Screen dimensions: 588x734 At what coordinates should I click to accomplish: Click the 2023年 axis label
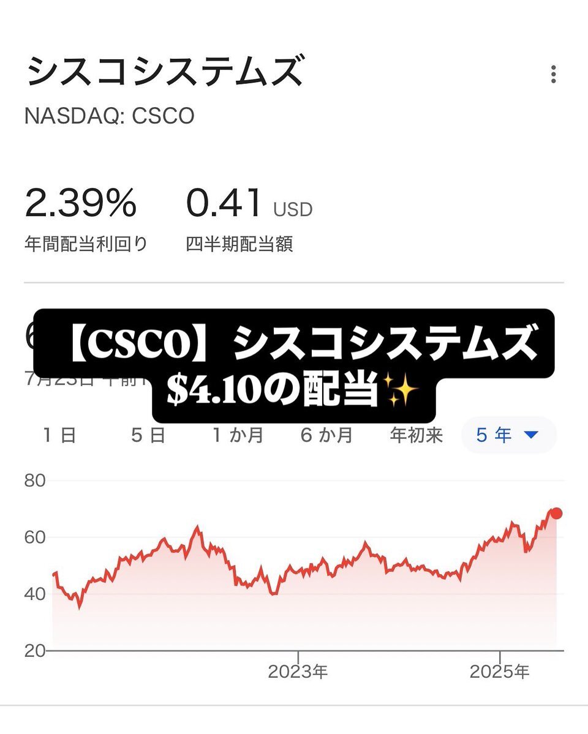click(298, 672)
